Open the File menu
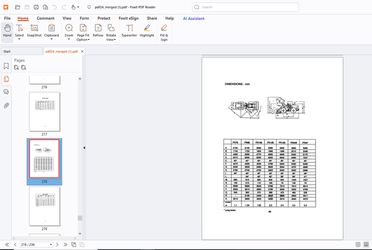This screenshot has height=250, width=372. pyautogui.click(x=7, y=18)
